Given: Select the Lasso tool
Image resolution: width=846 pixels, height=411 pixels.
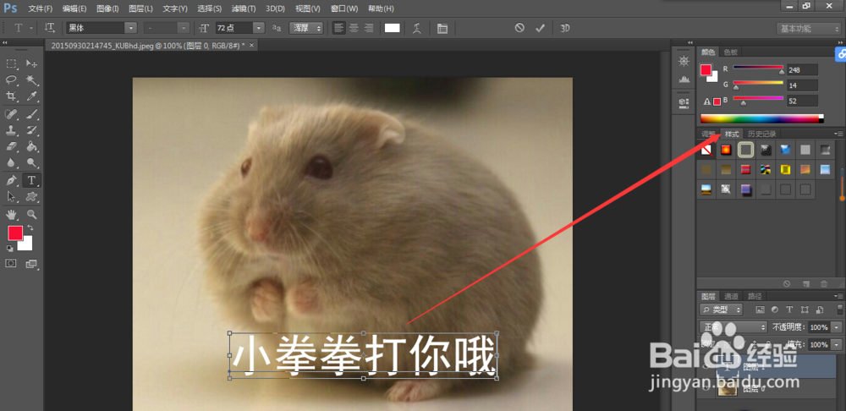Looking at the screenshot, I should [11, 79].
